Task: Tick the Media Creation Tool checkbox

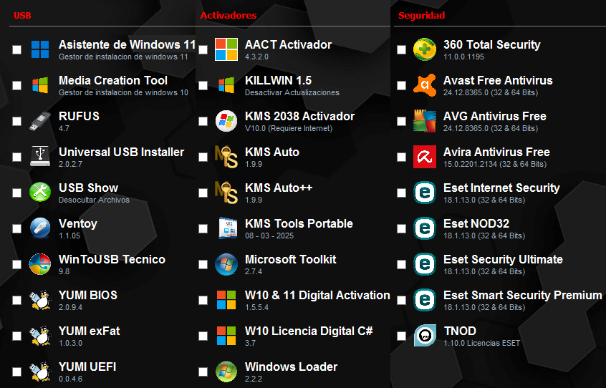Action: point(16,85)
